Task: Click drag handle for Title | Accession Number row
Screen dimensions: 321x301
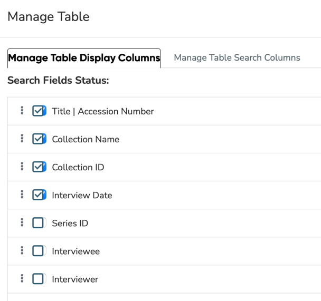Action: click(22, 111)
